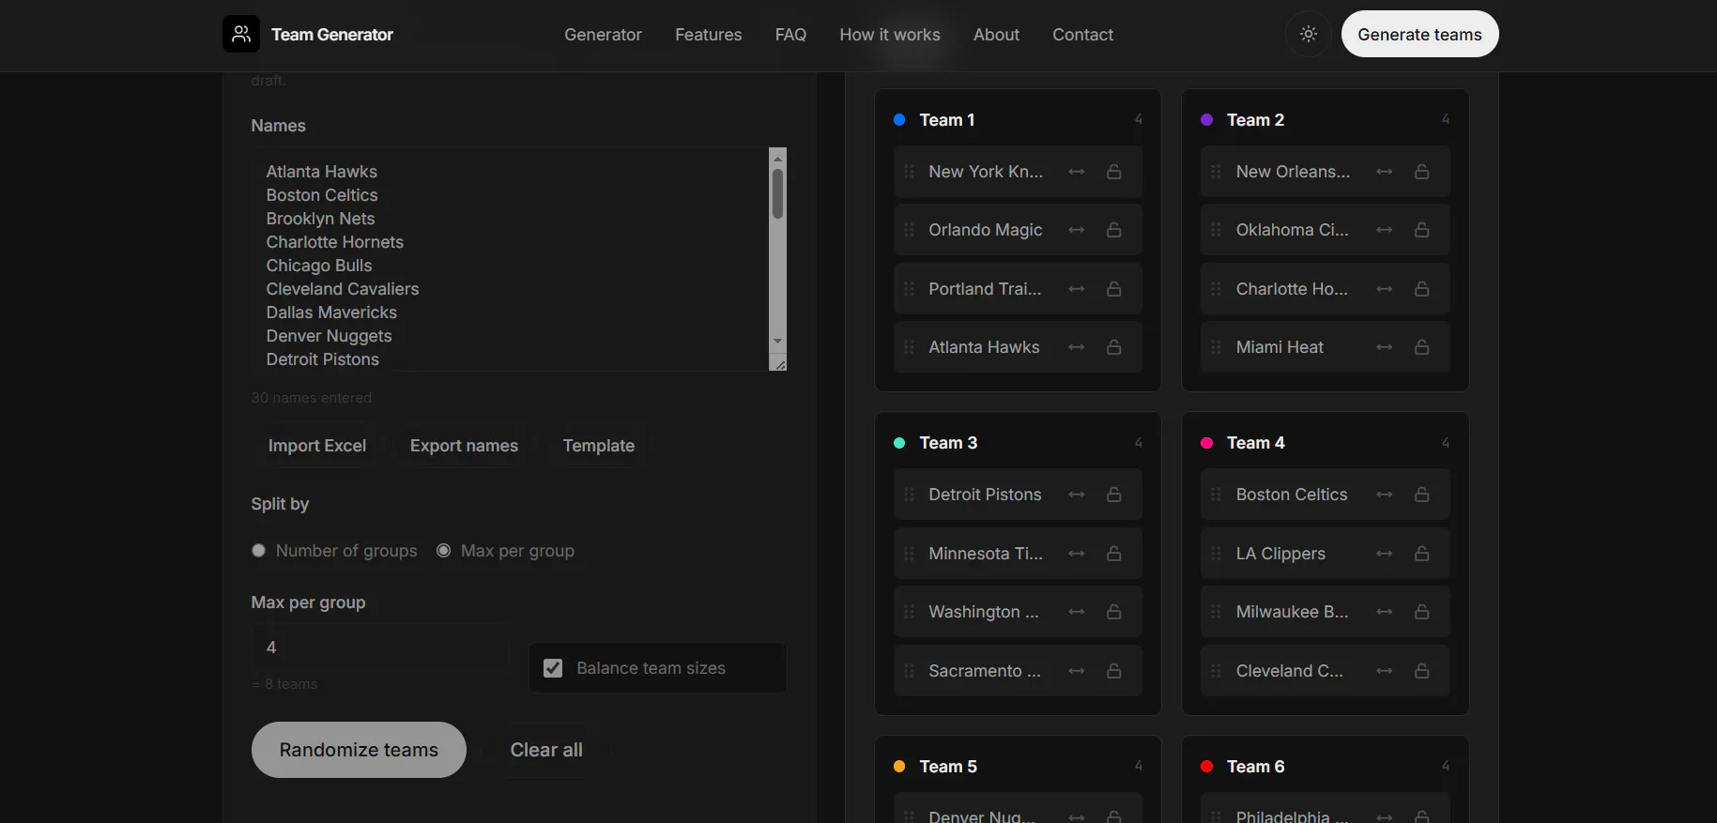
Task: Lock the New York Knicks member
Action: tap(1114, 172)
